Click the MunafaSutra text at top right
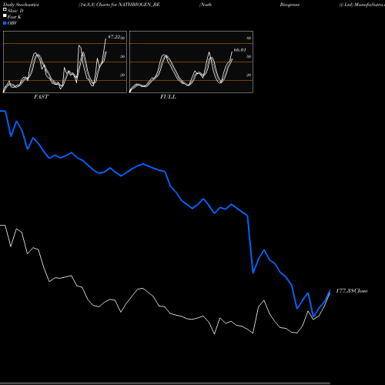 [x=369, y=5]
